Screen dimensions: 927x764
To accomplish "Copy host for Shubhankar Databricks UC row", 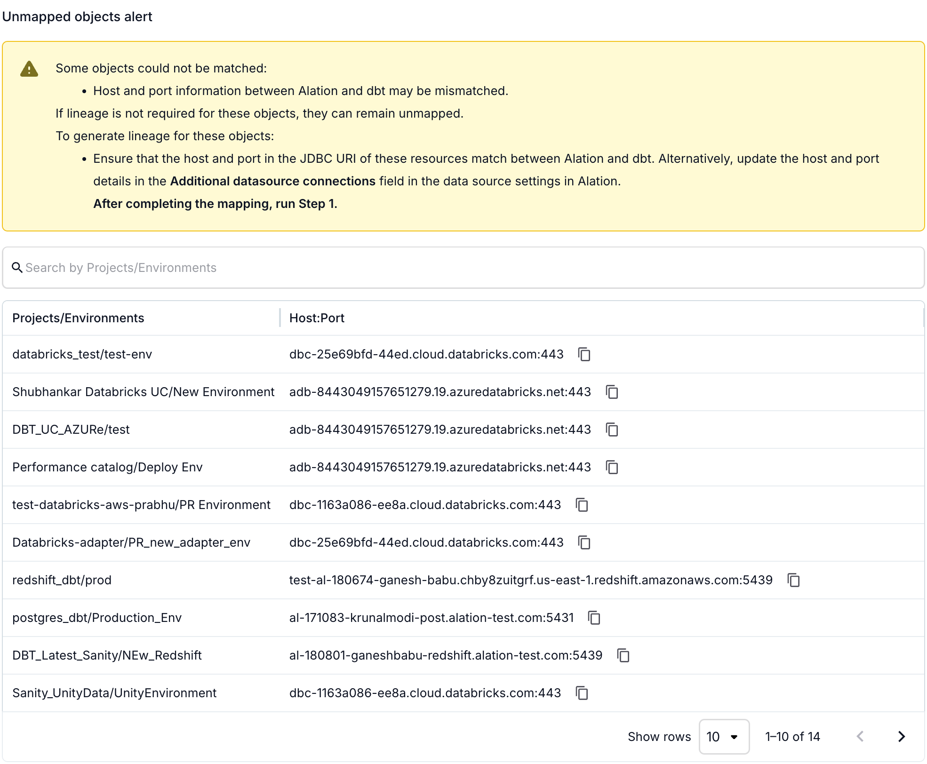I will pos(612,392).
